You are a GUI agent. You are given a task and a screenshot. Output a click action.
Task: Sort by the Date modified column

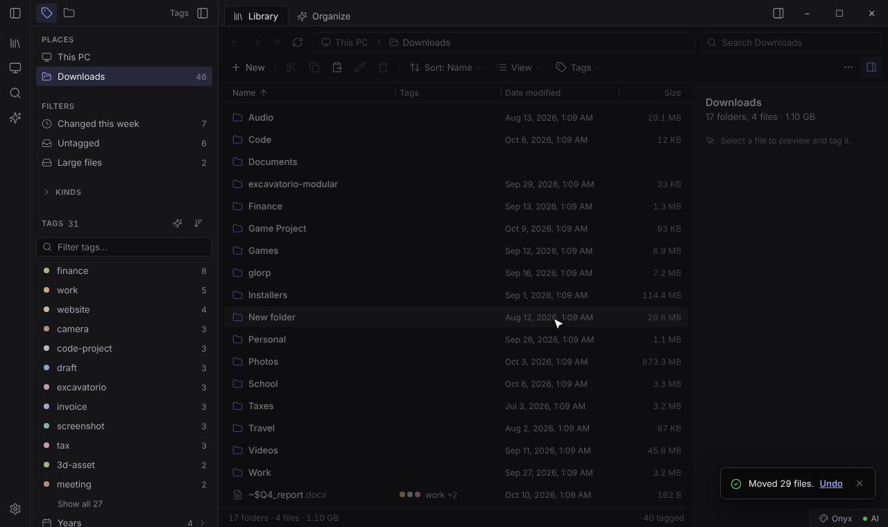[x=533, y=92]
